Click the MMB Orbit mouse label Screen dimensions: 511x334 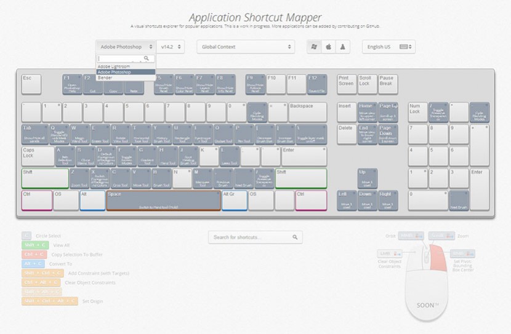(411, 236)
